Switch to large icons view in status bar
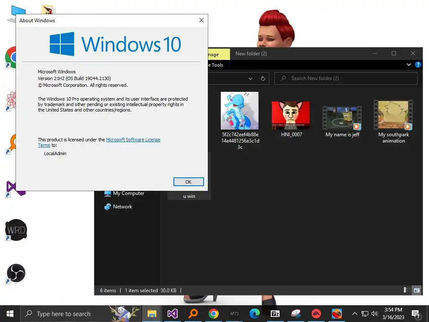The width and height of the screenshot is (429, 322). coord(417,290)
